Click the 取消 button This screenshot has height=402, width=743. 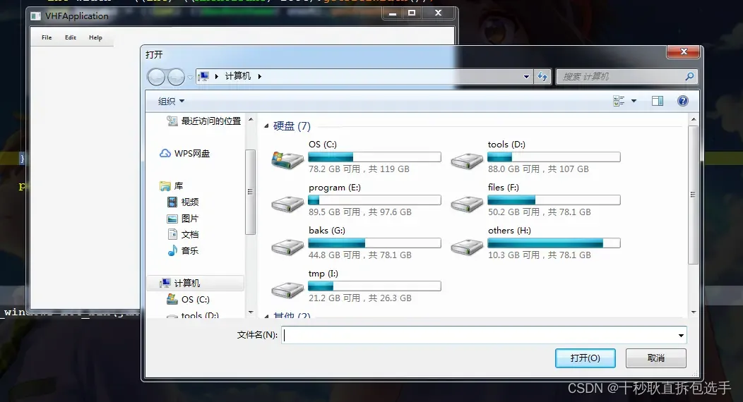pyautogui.click(x=656, y=358)
